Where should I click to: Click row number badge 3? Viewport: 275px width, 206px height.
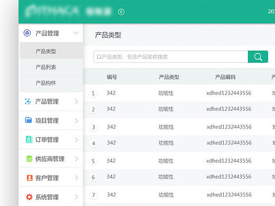point(94,127)
